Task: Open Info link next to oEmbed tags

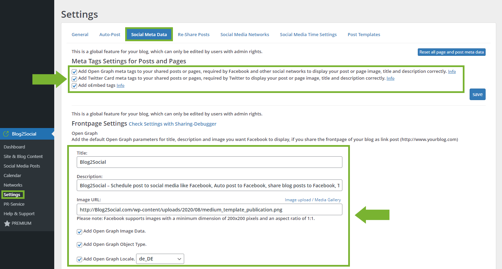Action: pyautogui.click(x=120, y=85)
